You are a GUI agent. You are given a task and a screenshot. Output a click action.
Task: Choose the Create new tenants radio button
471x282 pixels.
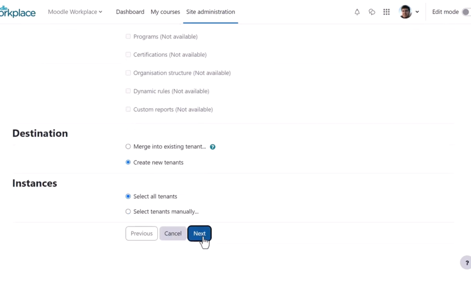(128, 163)
